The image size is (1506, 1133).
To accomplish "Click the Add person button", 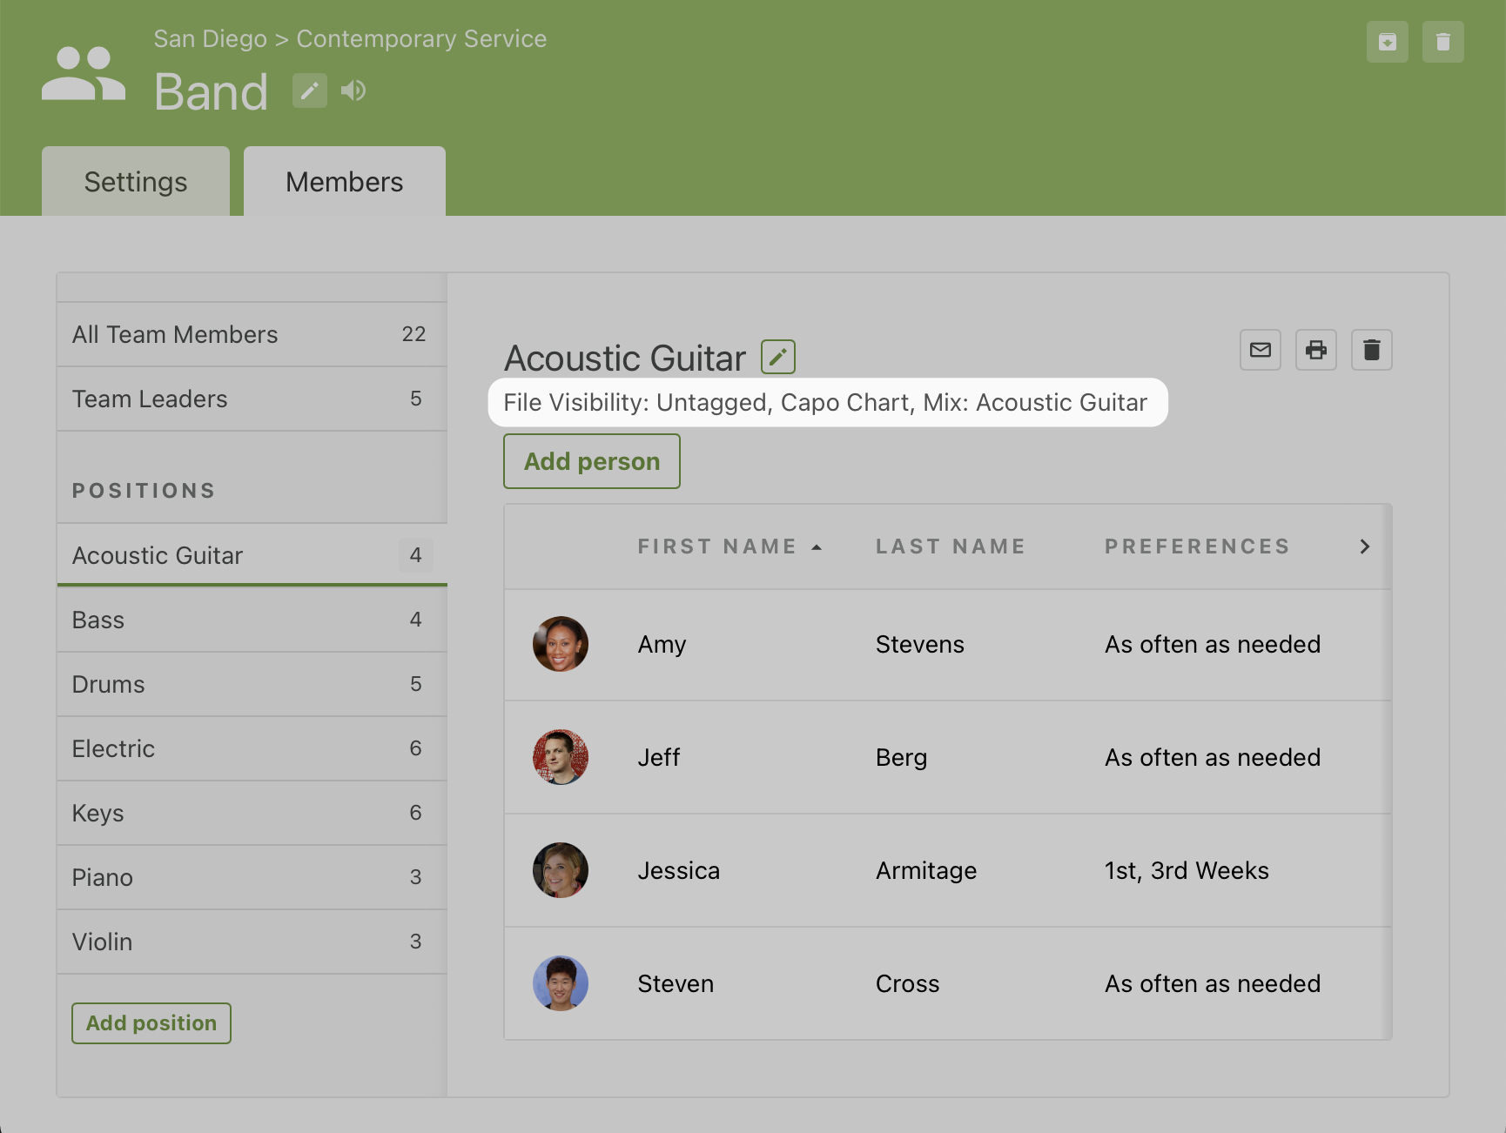I will [592, 461].
